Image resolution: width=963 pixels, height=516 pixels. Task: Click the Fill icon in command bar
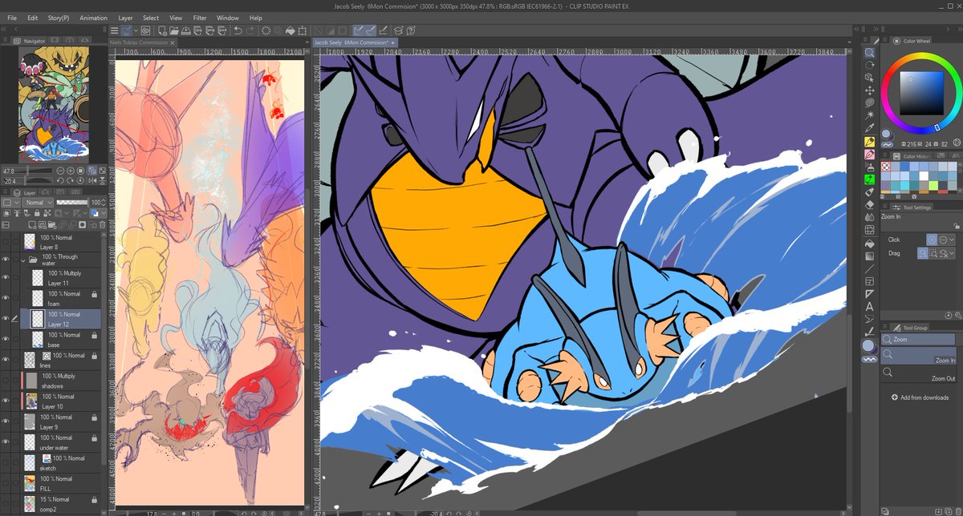pos(292,30)
